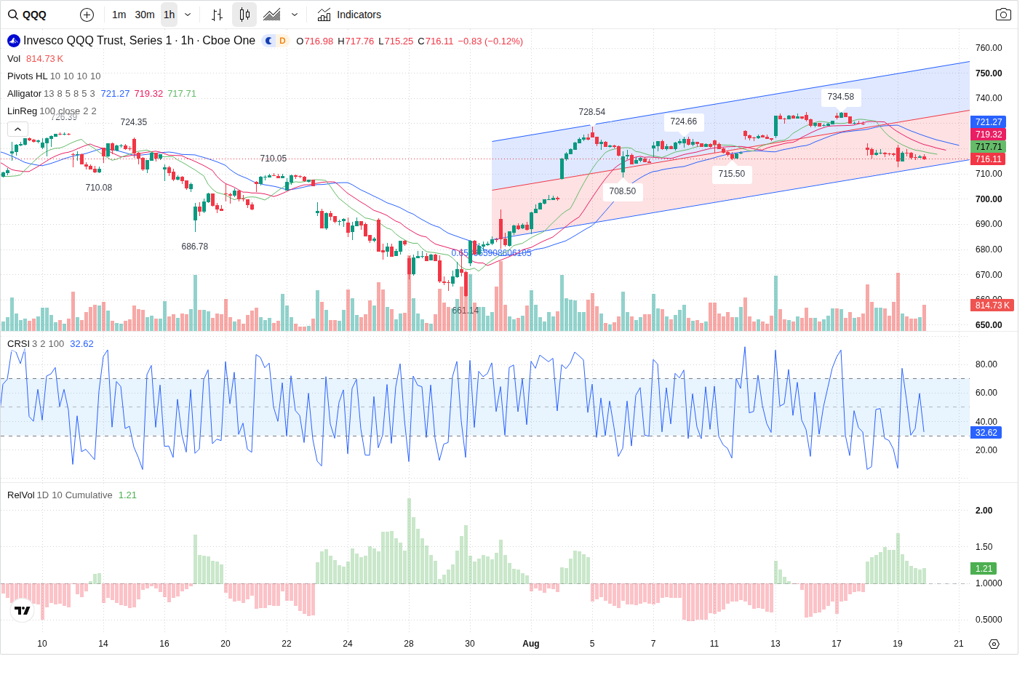Click the Aug date axis label

click(531, 644)
